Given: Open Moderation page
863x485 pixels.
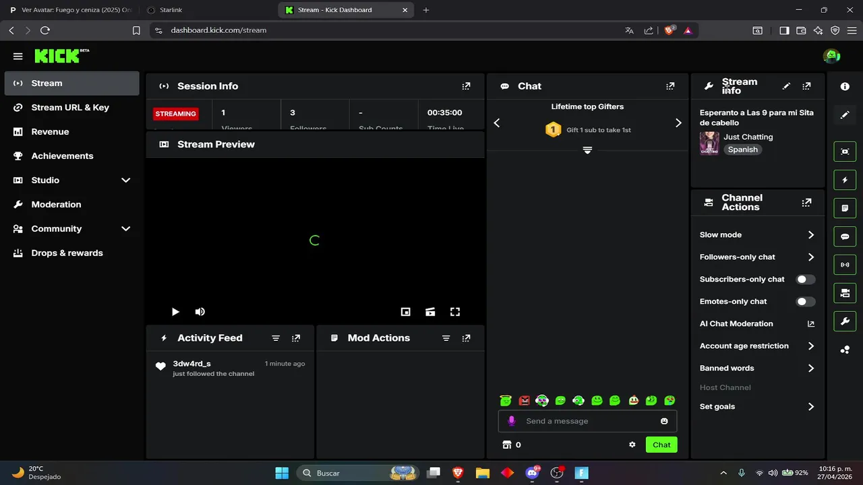Looking at the screenshot, I should (x=71, y=204).
